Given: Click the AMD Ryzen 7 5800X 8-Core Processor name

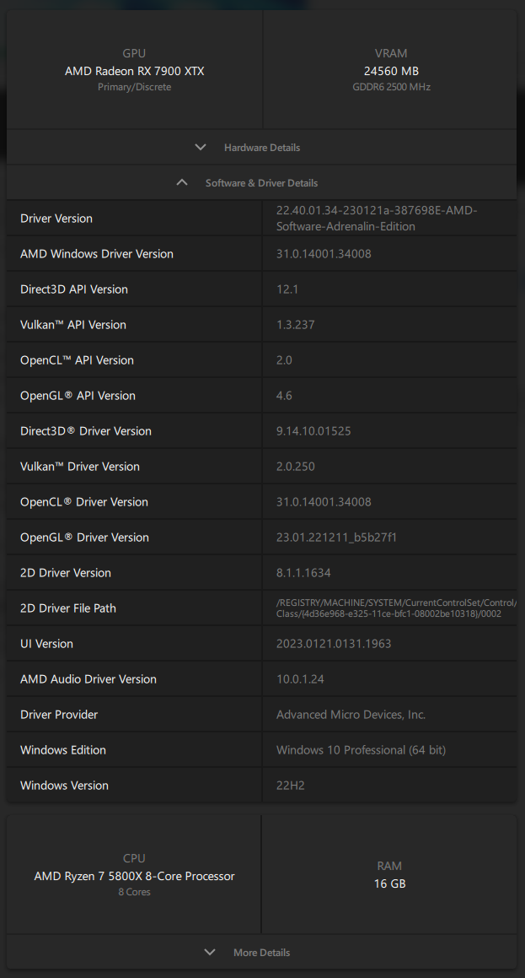Looking at the screenshot, I should (x=135, y=877).
